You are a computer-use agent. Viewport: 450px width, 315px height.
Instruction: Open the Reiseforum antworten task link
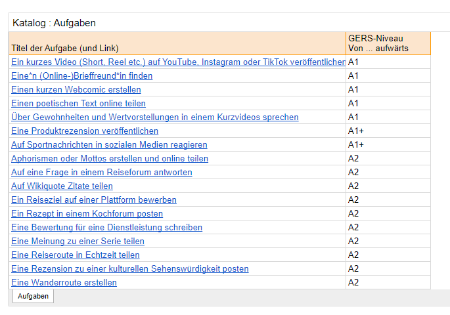102,173
